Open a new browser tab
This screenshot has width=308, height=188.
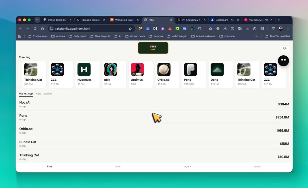[279, 20]
